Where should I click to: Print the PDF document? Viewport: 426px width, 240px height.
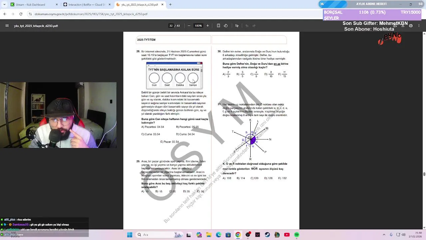[411, 26]
